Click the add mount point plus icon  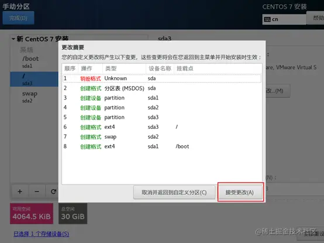(x=20, y=191)
